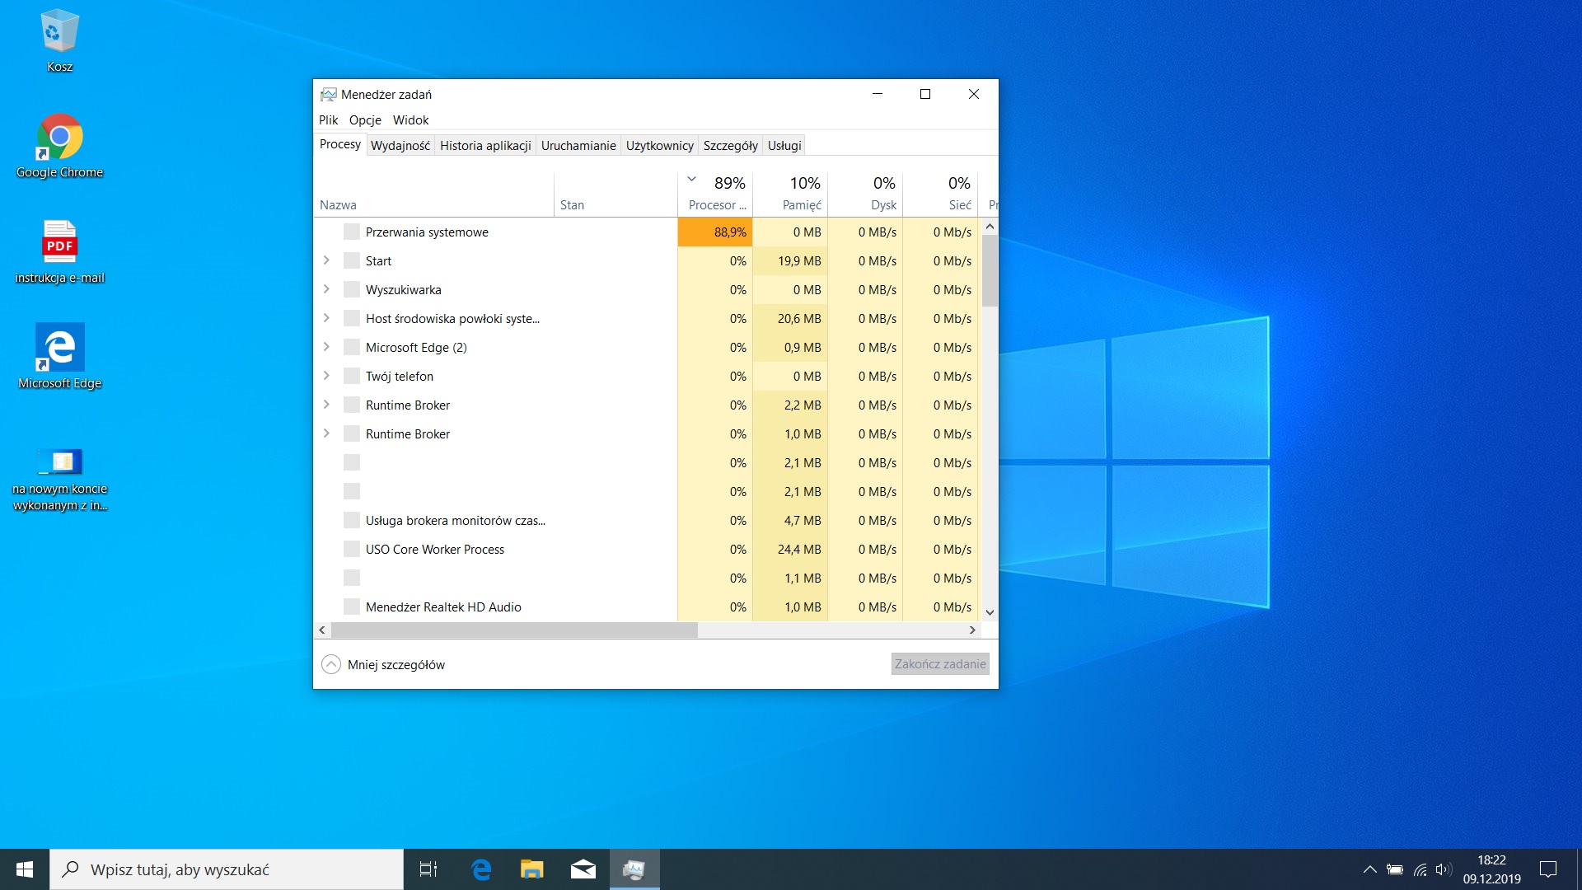Open the Mail app in the taskbar
This screenshot has width=1582, height=890.
[583, 869]
